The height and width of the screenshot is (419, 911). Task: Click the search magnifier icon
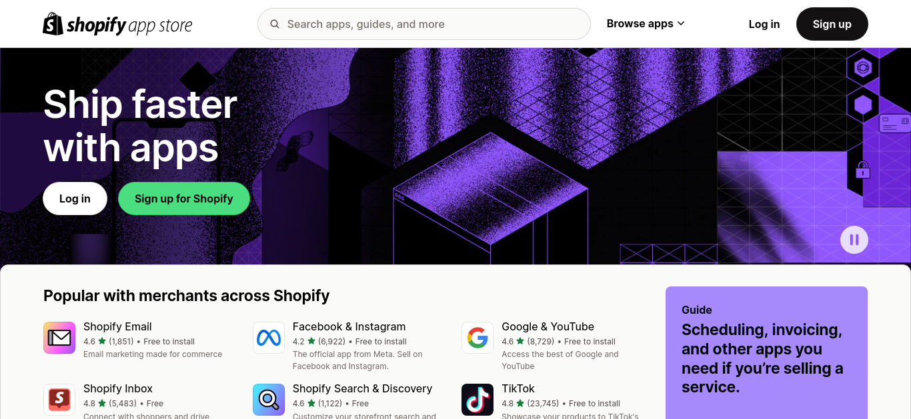point(275,24)
